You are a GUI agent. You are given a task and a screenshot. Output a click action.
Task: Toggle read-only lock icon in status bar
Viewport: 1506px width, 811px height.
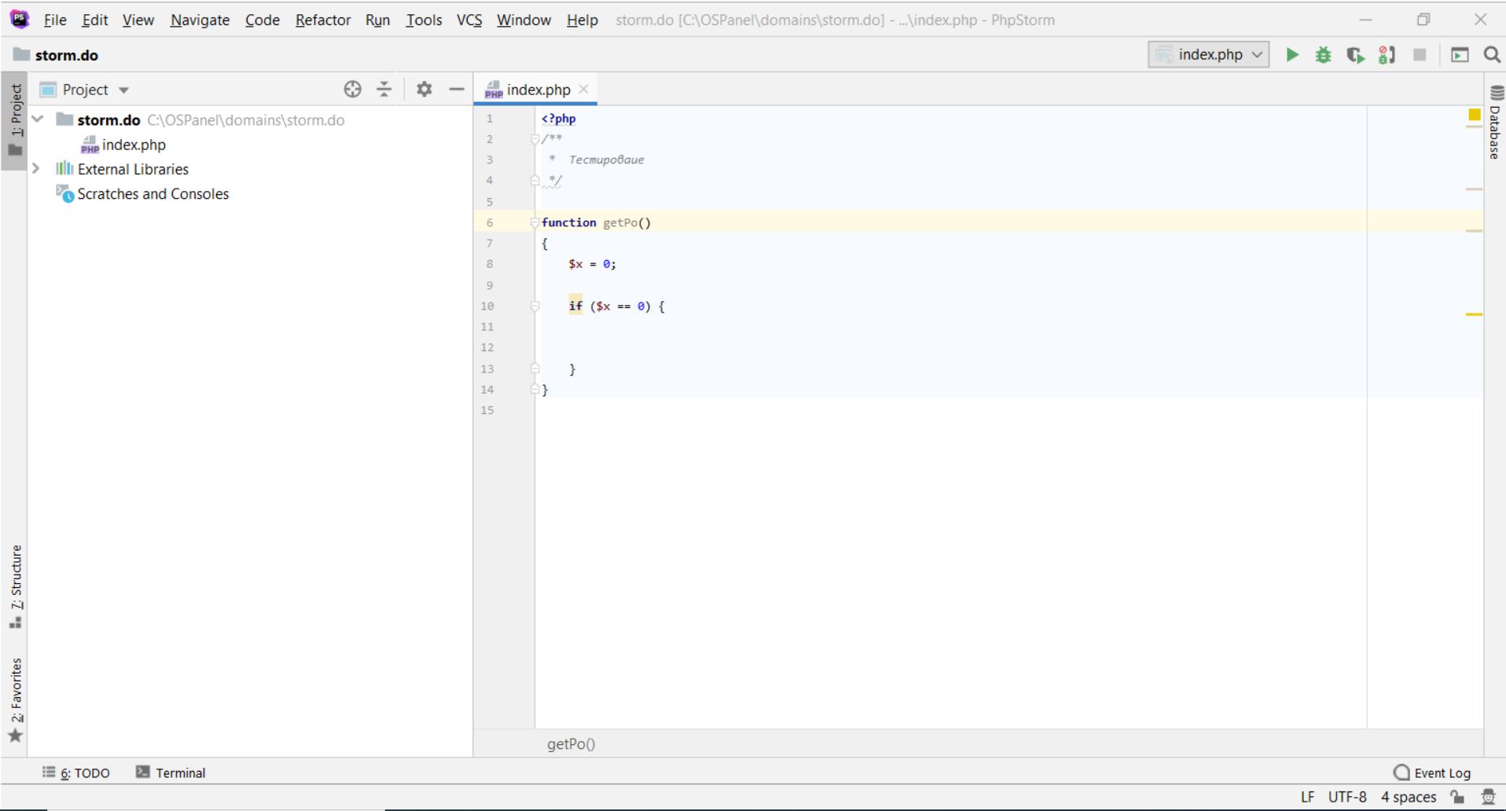(1458, 797)
